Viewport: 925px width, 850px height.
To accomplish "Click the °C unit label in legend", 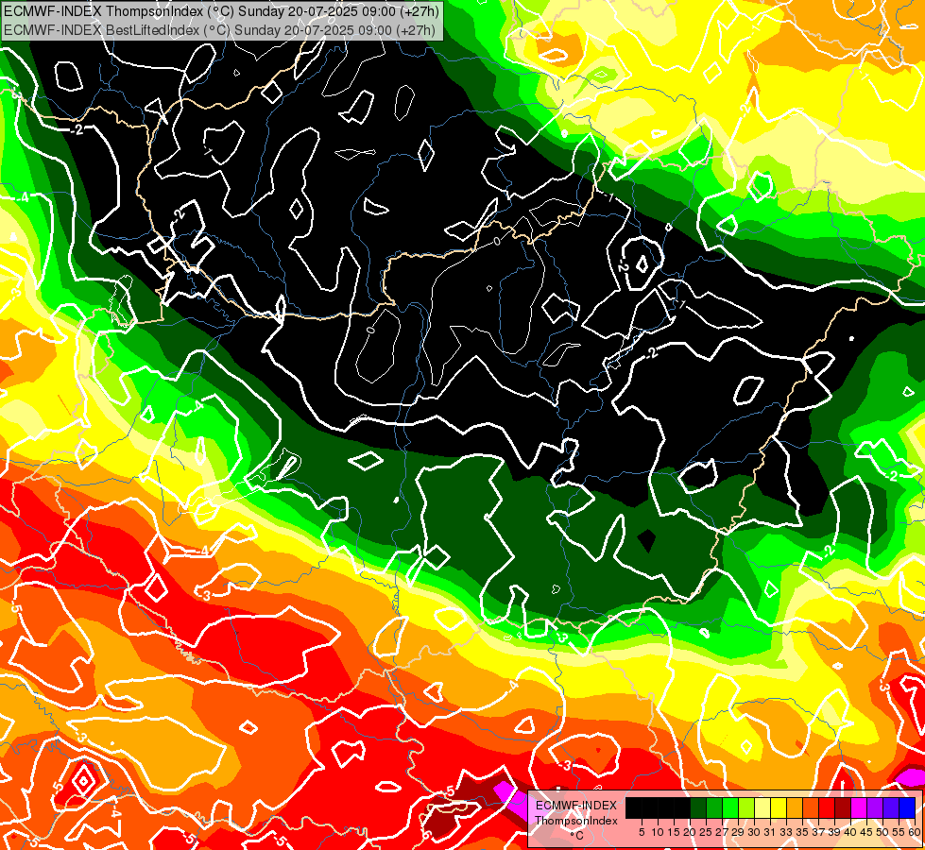I will point(577,836).
